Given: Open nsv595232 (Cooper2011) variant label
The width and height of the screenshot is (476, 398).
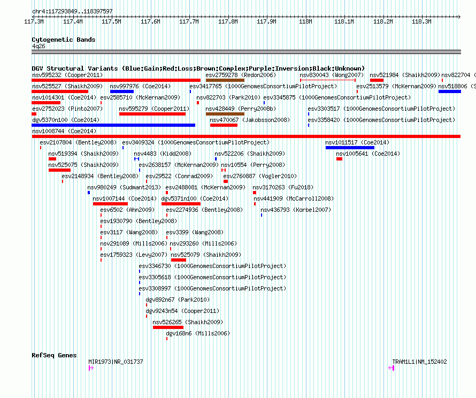Looking at the screenshot, I should point(67,75).
